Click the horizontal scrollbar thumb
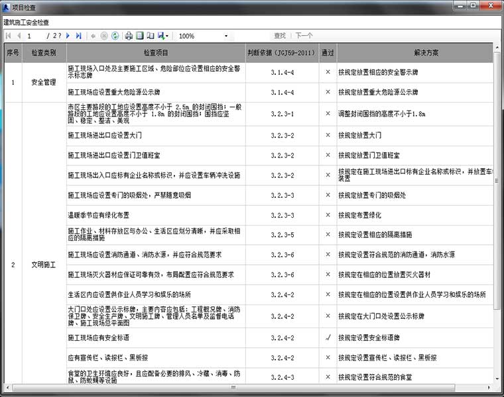This screenshot has width=504, height=397. 233,388
